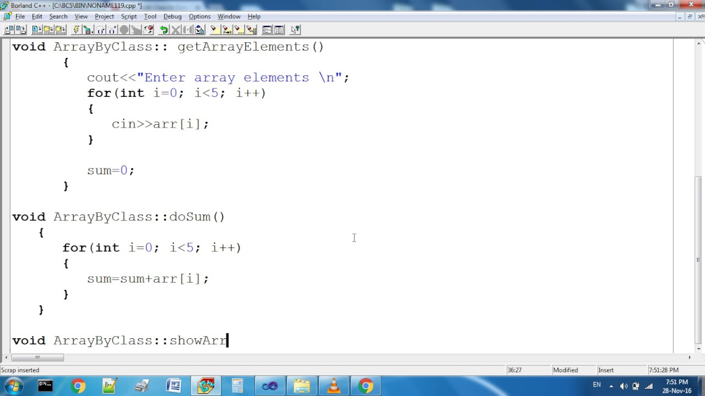Click the 7:51:28 PM status bar time
Image resolution: width=705 pixels, height=396 pixels.
tap(664, 370)
